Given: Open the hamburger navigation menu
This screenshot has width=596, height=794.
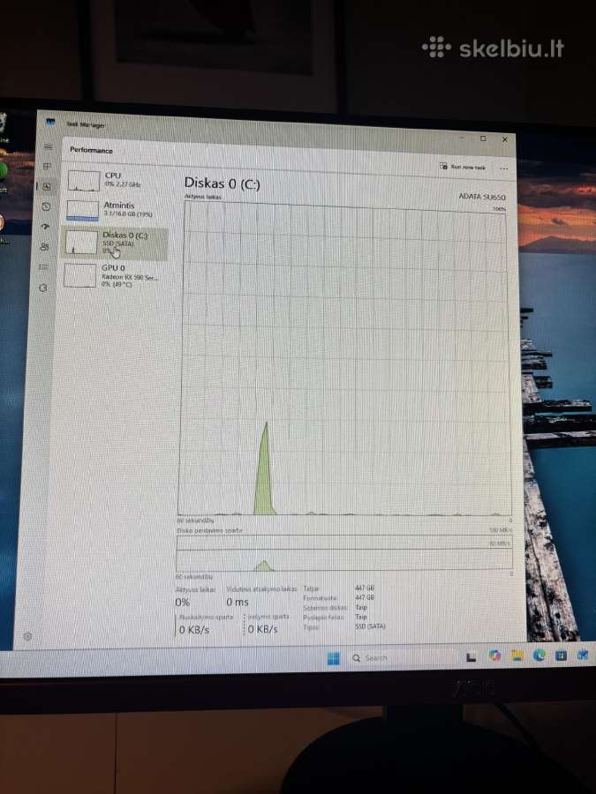Looking at the screenshot, I should click(x=49, y=146).
